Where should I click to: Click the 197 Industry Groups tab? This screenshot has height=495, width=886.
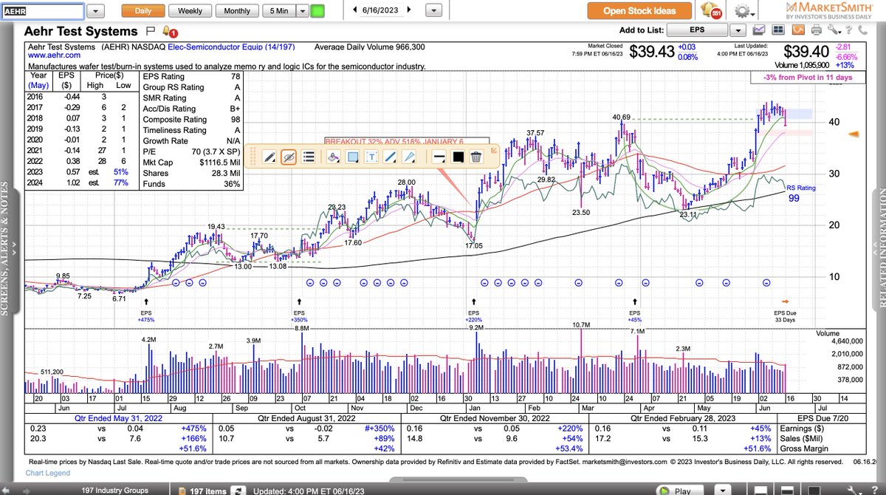pos(114,490)
